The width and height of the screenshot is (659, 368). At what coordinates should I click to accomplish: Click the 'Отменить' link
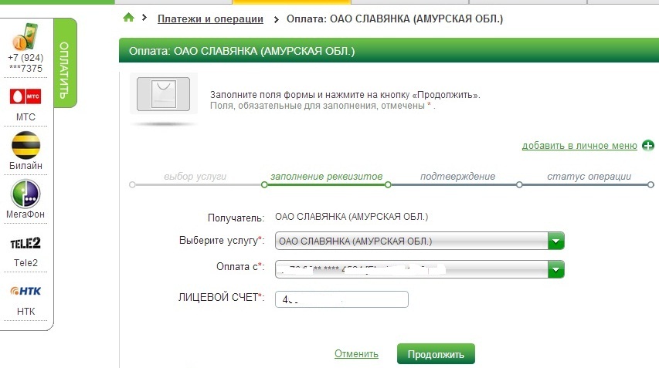click(x=356, y=354)
